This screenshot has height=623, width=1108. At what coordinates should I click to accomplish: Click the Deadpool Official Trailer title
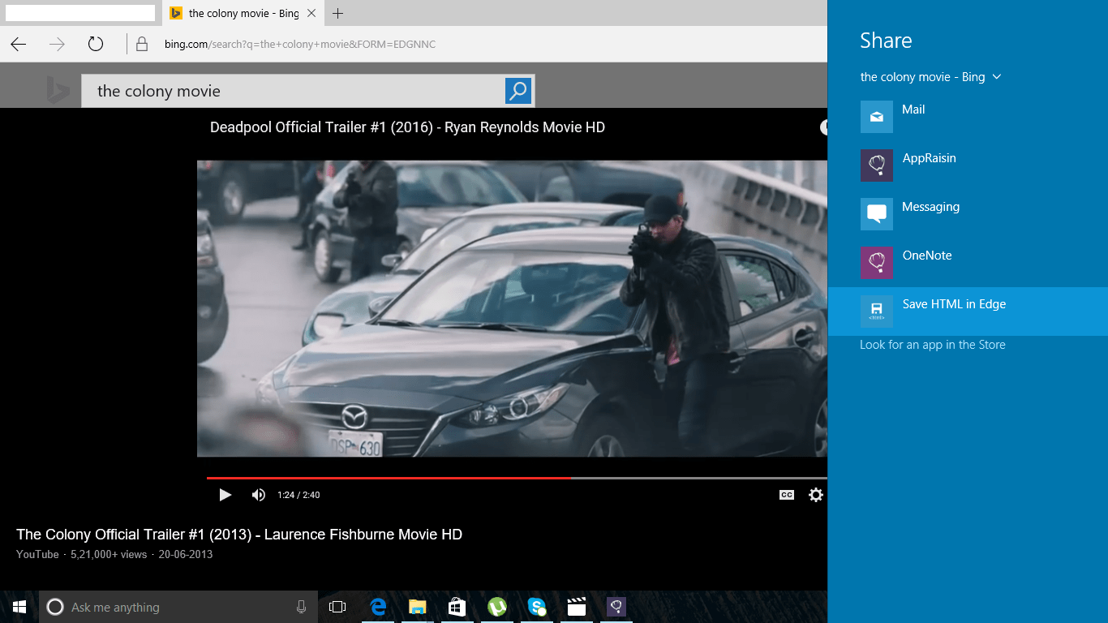407,127
